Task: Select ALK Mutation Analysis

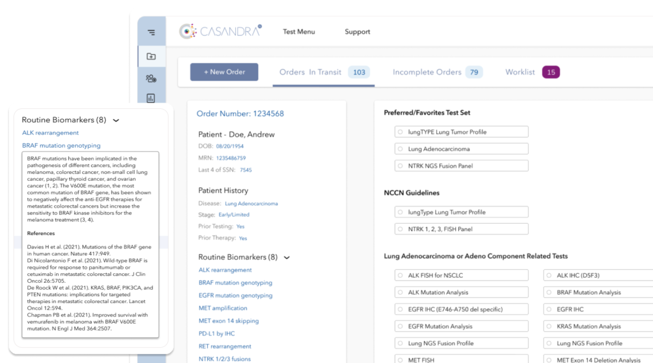Action: point(462,292)
